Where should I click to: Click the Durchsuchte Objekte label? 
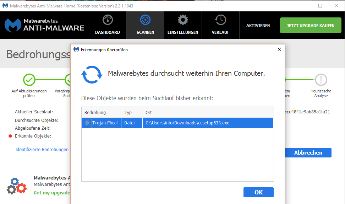pos(37,120)
